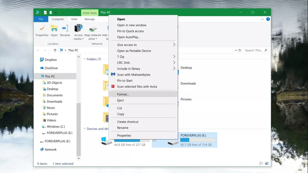Choose Cut in context menu
308x173 pixels.
click(143, 108)
